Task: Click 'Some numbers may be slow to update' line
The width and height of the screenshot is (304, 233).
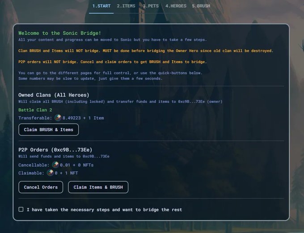Action: (x=90, y=79)
